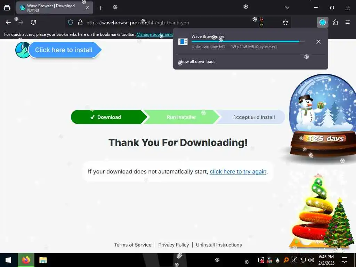Viewport: 356px width, 267px height.
Task: Open the Manage bookmarks link
Action: point(155,34)
